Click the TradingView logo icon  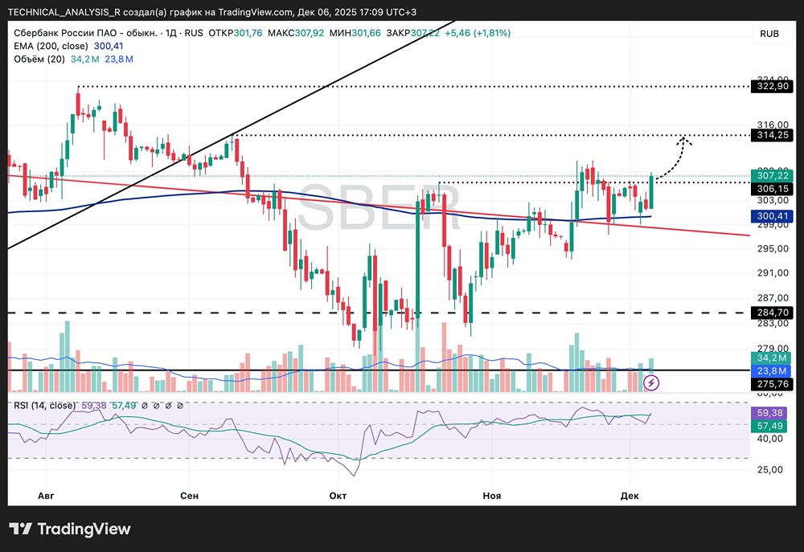click(x=22, y=529)
